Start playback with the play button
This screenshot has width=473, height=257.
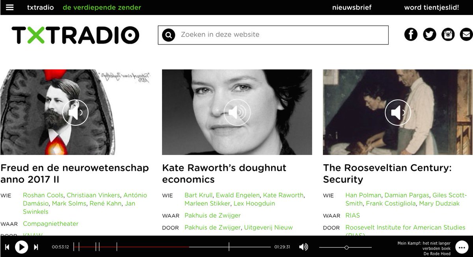pyautogui.click(x=21, y=247)
